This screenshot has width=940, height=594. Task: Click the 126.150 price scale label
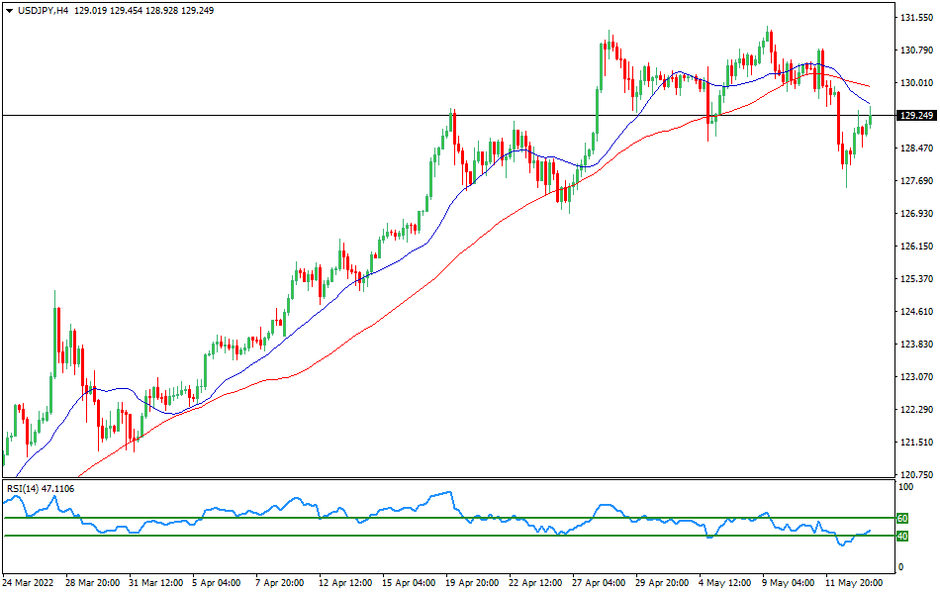click(914, 247)
